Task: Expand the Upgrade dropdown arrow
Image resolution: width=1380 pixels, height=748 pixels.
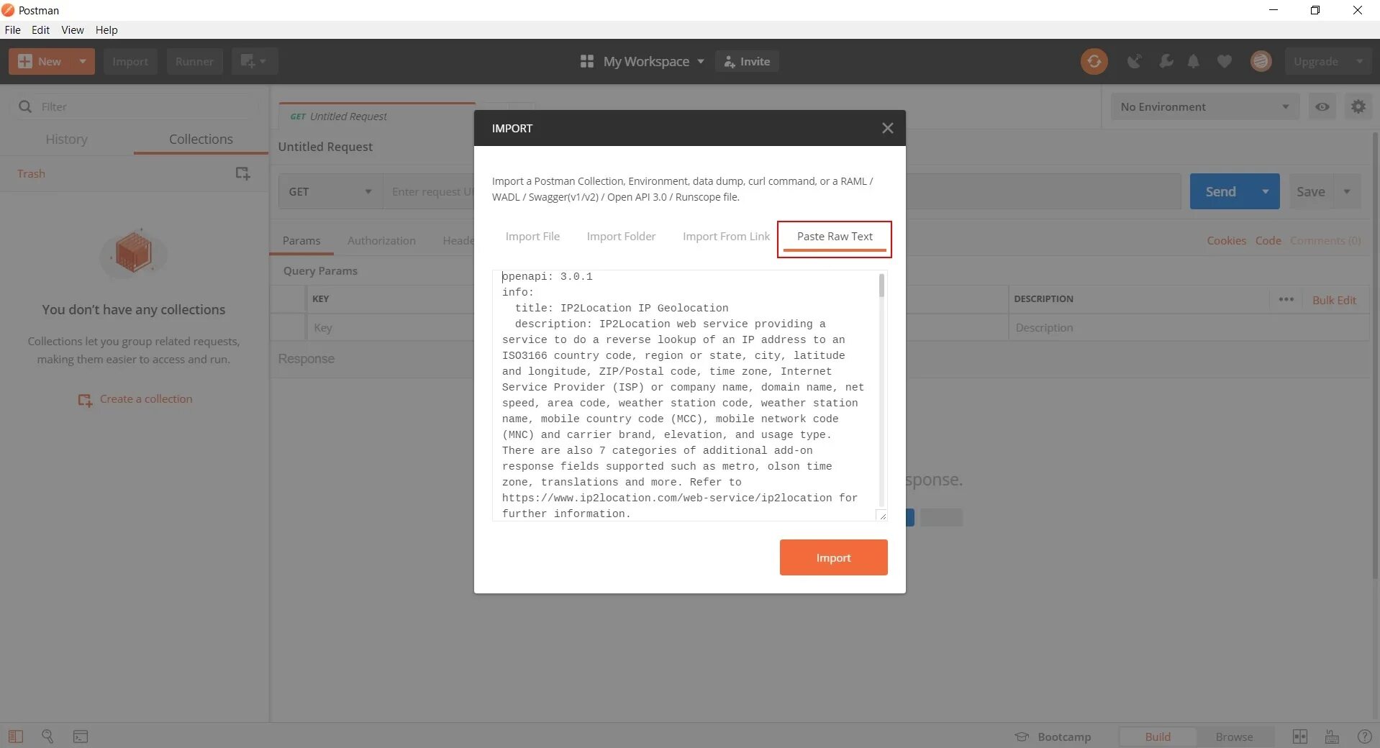Action: click(x=1359, y=61)
